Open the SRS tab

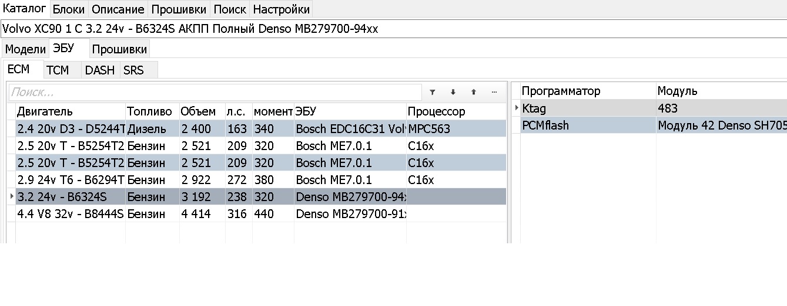[133, 70]
